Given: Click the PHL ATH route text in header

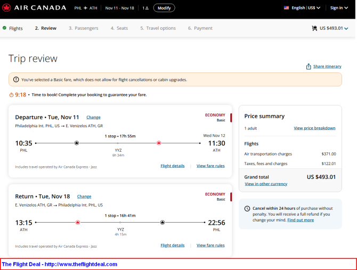Looking at the screenshot, I should click(x=86, y=8).
